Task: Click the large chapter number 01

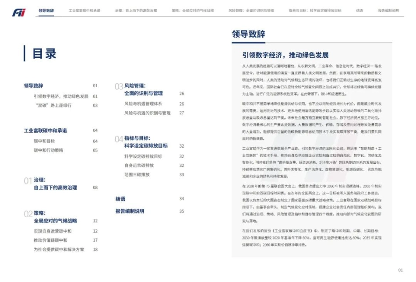Action: pyautogui.click(x=28, y=181)
